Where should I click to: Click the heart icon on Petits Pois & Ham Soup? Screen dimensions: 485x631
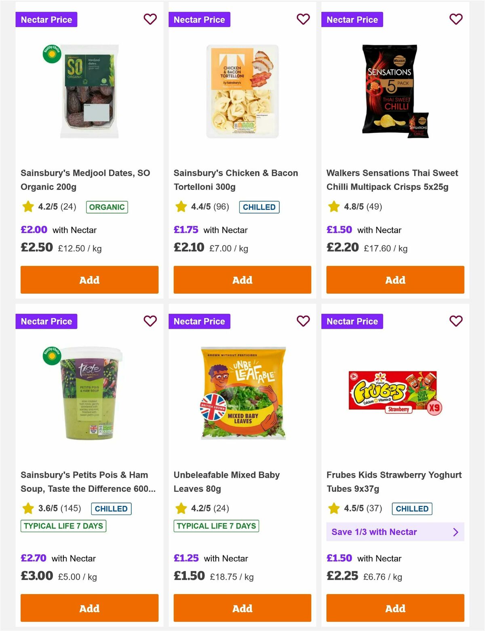click(x=150, y=321)
